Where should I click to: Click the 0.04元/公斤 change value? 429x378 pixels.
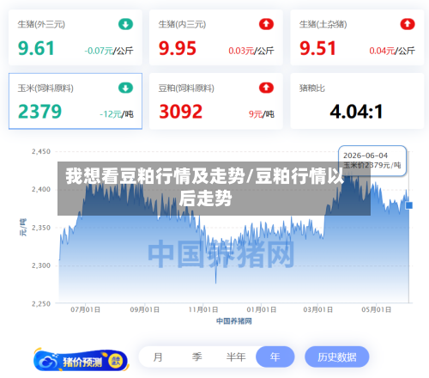[392, 51]
